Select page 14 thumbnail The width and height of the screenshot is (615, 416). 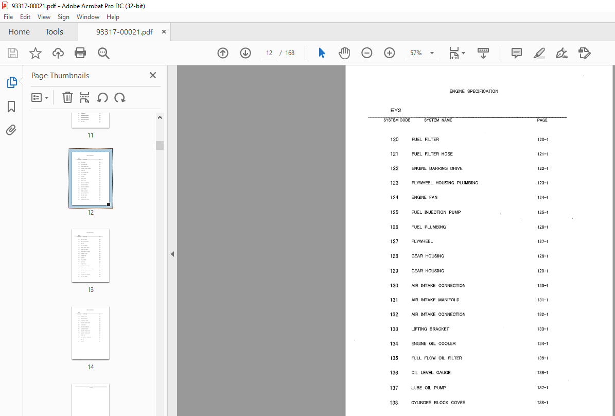tap(91, 333)
